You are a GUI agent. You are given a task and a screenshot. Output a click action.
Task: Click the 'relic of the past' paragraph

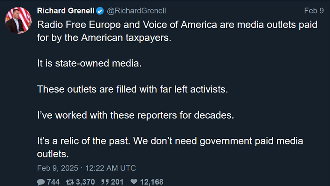point(170,147)
